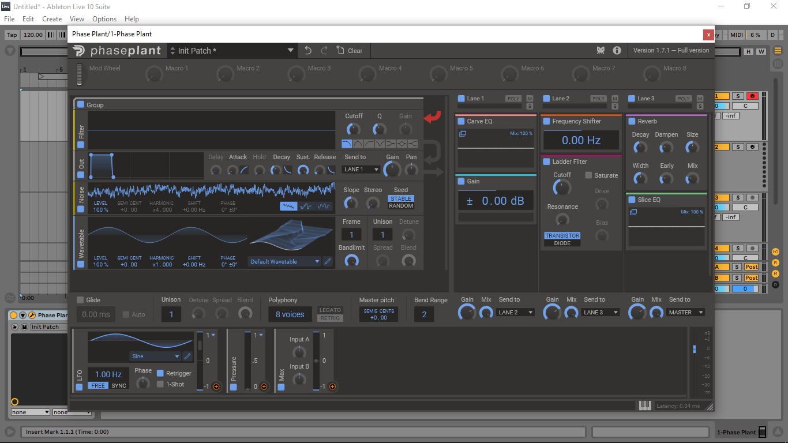The height and width of the screenshot is (443, 788).
Task: Toggle the Glide enable checkbox
Action: pyautogui.click(x=80, y=300)
